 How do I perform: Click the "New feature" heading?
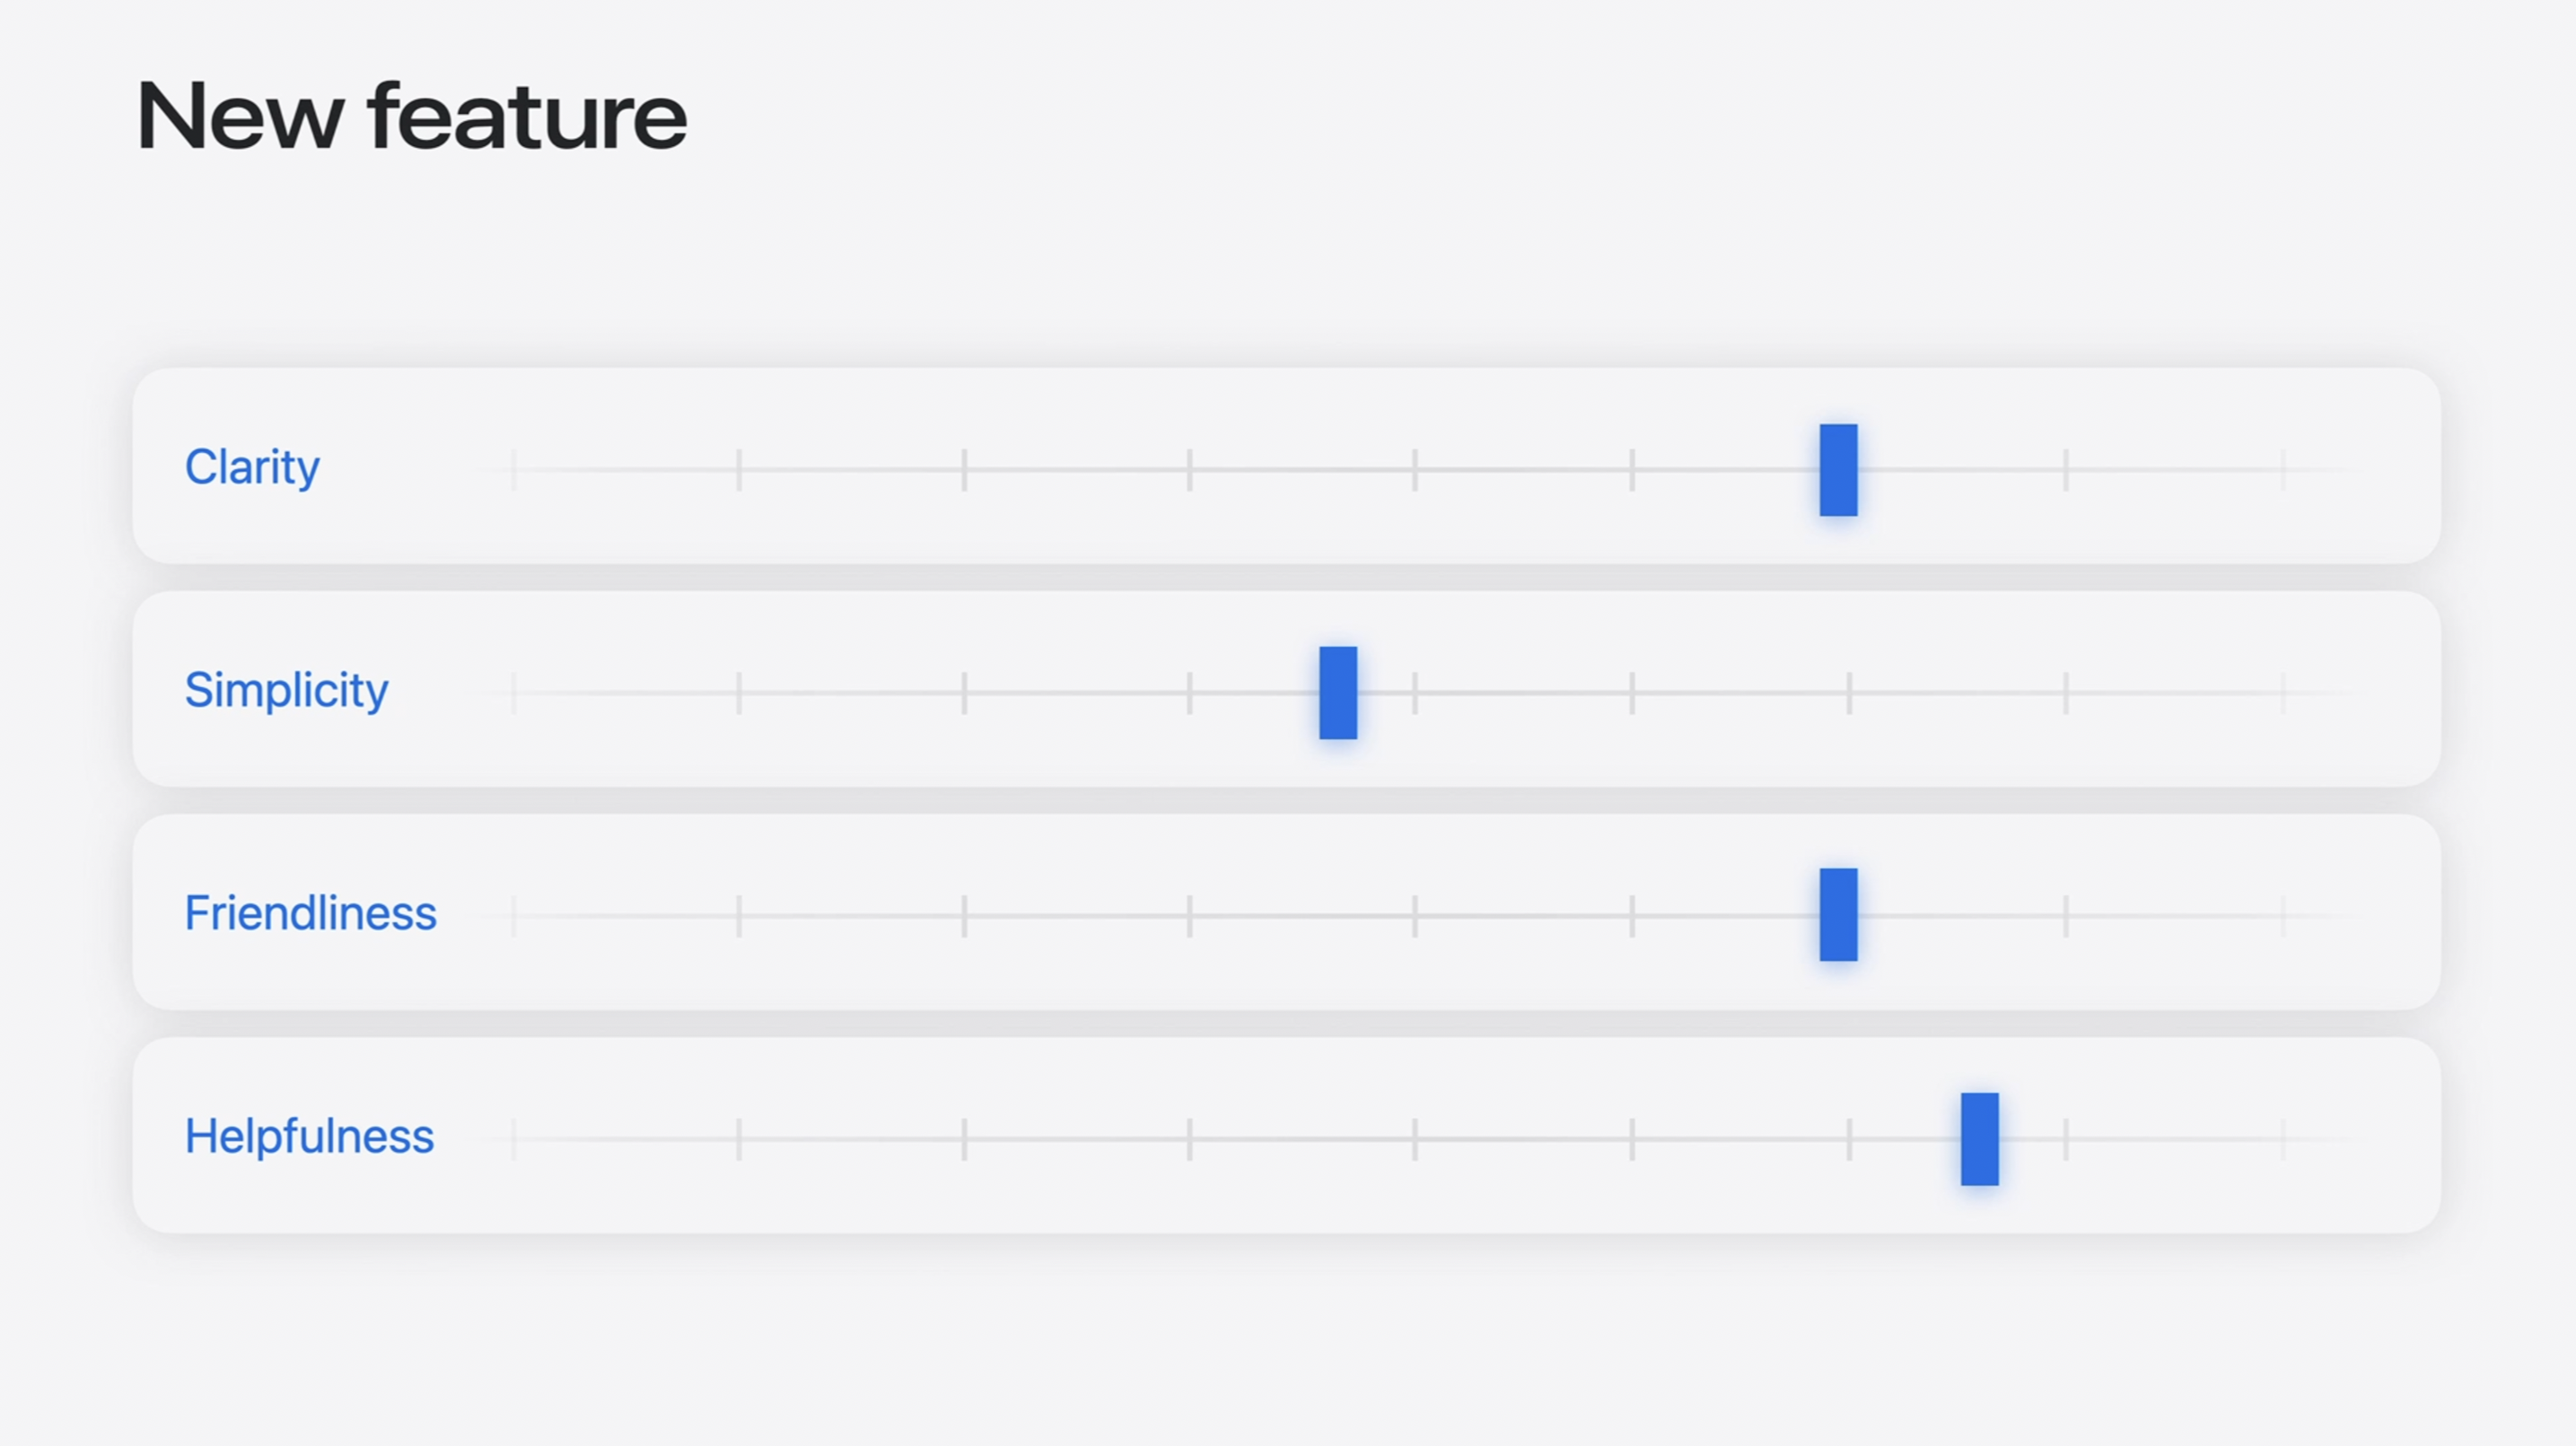coord(411,117)
